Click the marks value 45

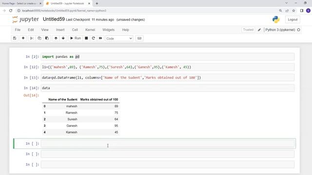coord(116,132)
